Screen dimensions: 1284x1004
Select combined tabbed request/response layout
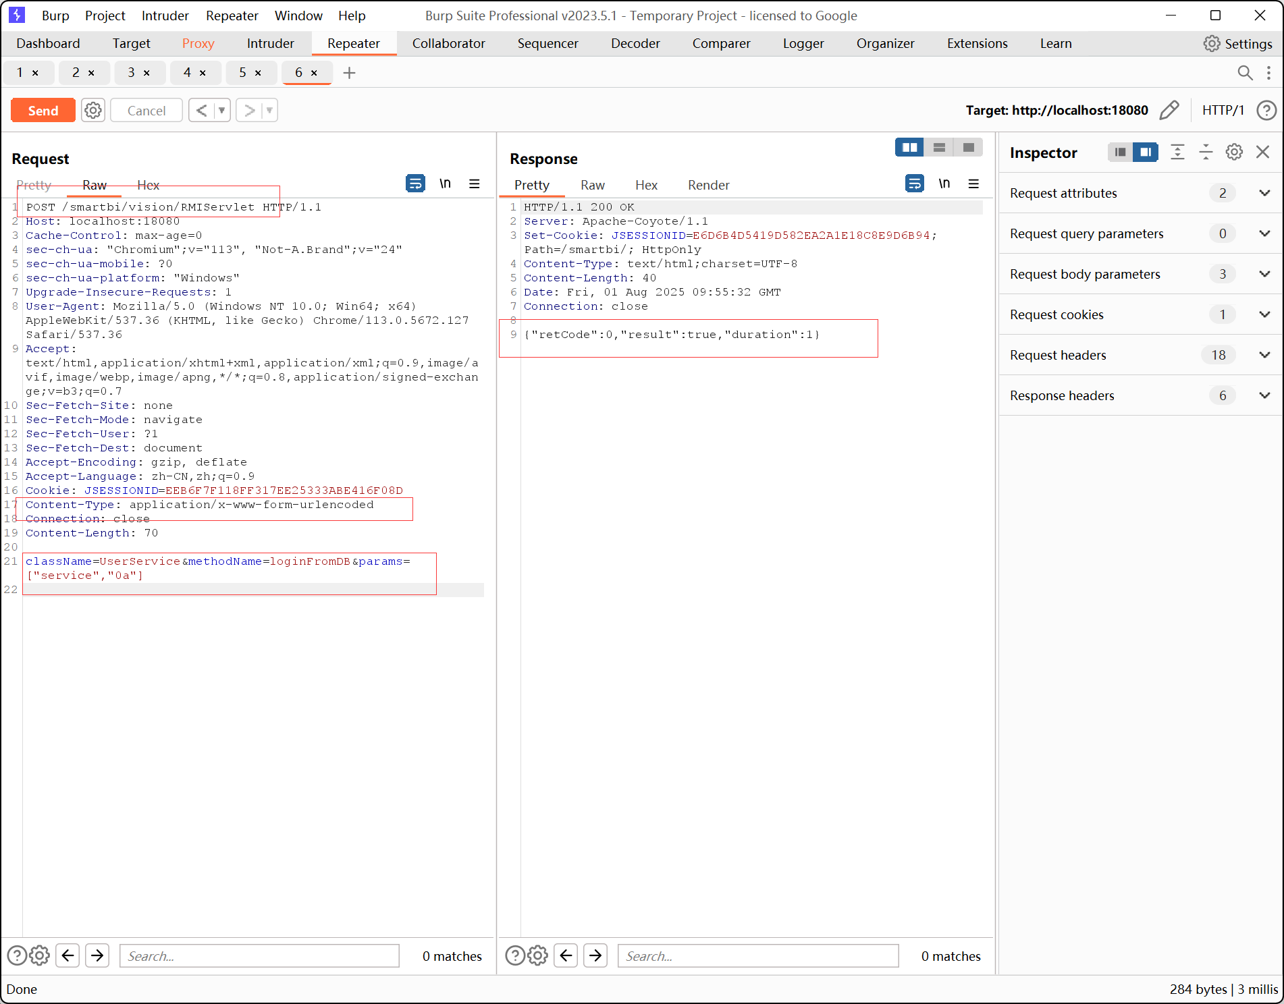tap(968, 147)
